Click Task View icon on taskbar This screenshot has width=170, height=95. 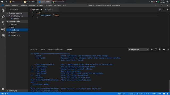tap(6, 2)
